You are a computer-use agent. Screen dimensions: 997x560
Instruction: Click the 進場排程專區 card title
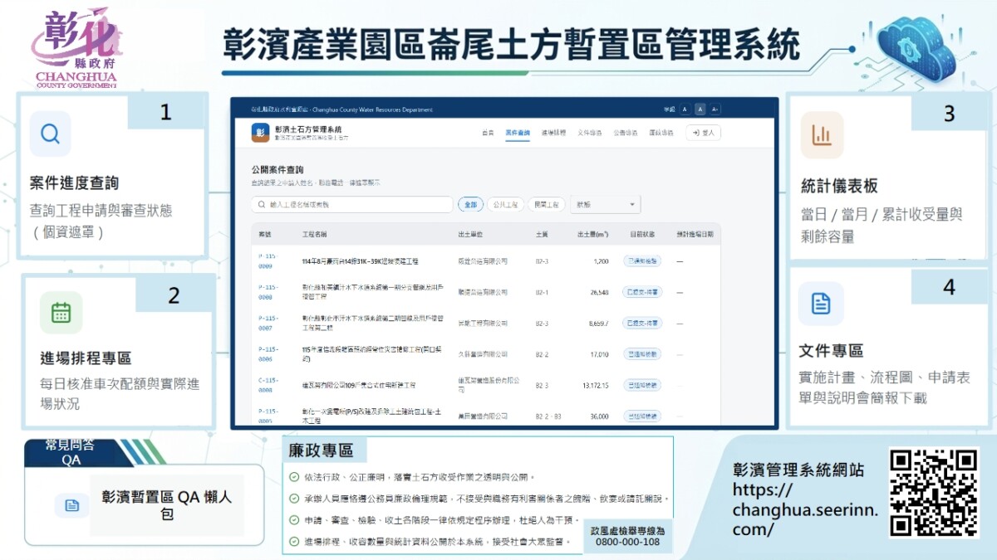86,358
